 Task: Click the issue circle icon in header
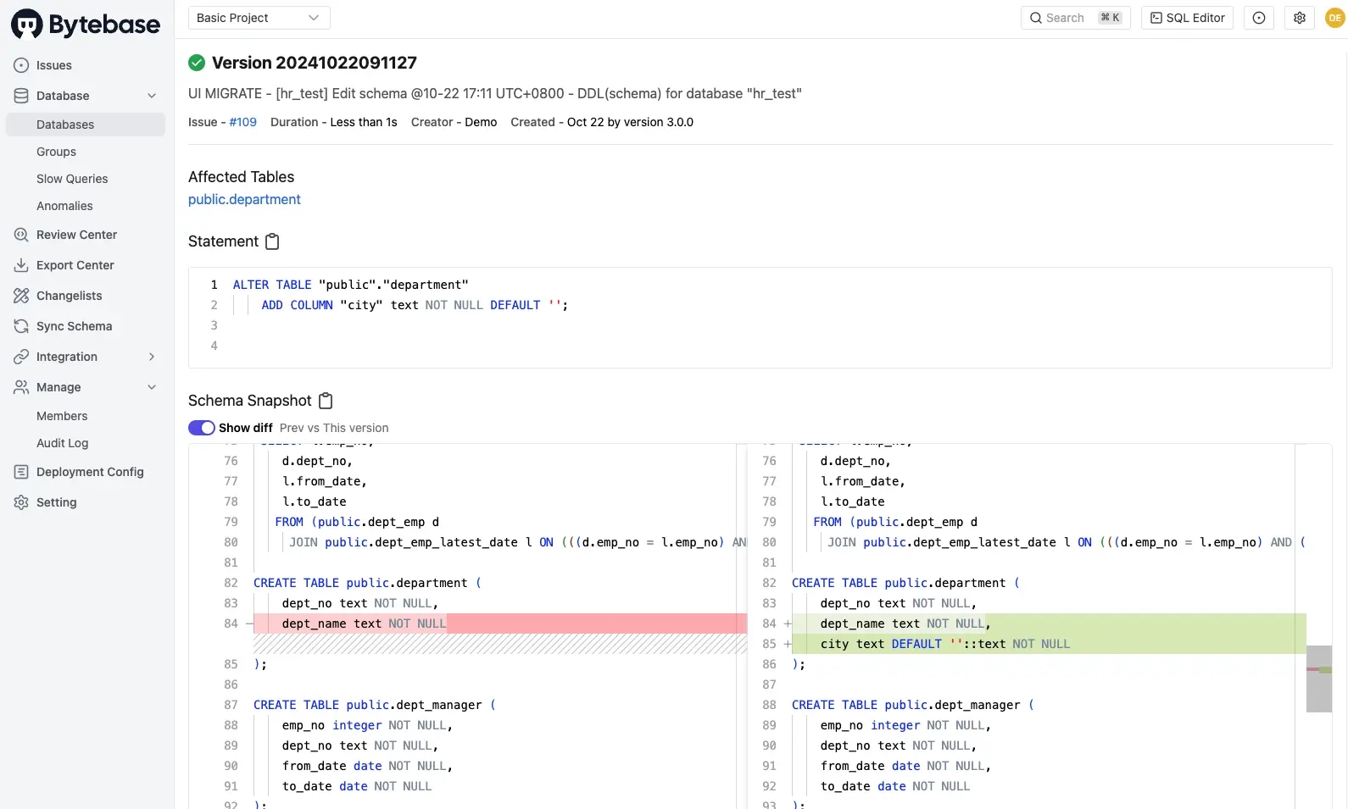pos(1259,18)
